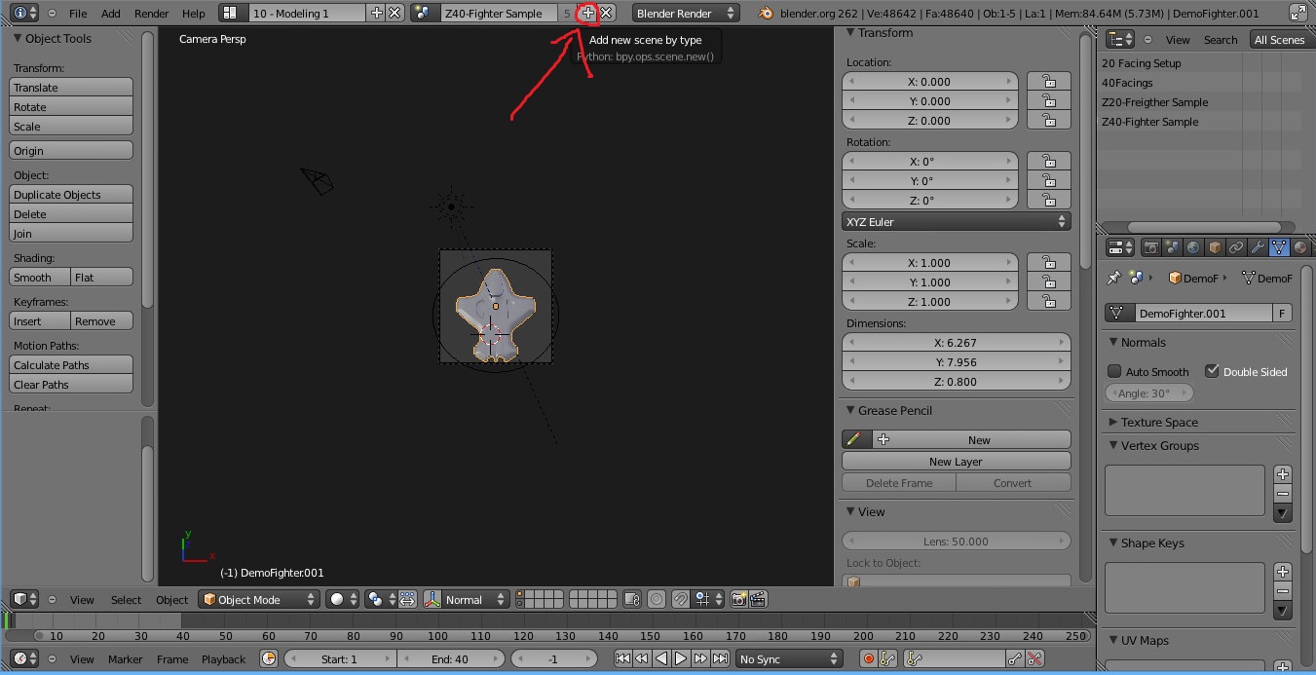Open the All Scenes outliner display dropdown

point(1279,40)
